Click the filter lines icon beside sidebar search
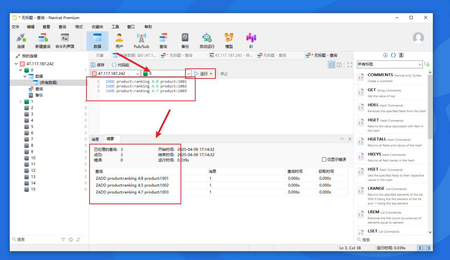This screenshot has width=450, height=260. (63, 239)
